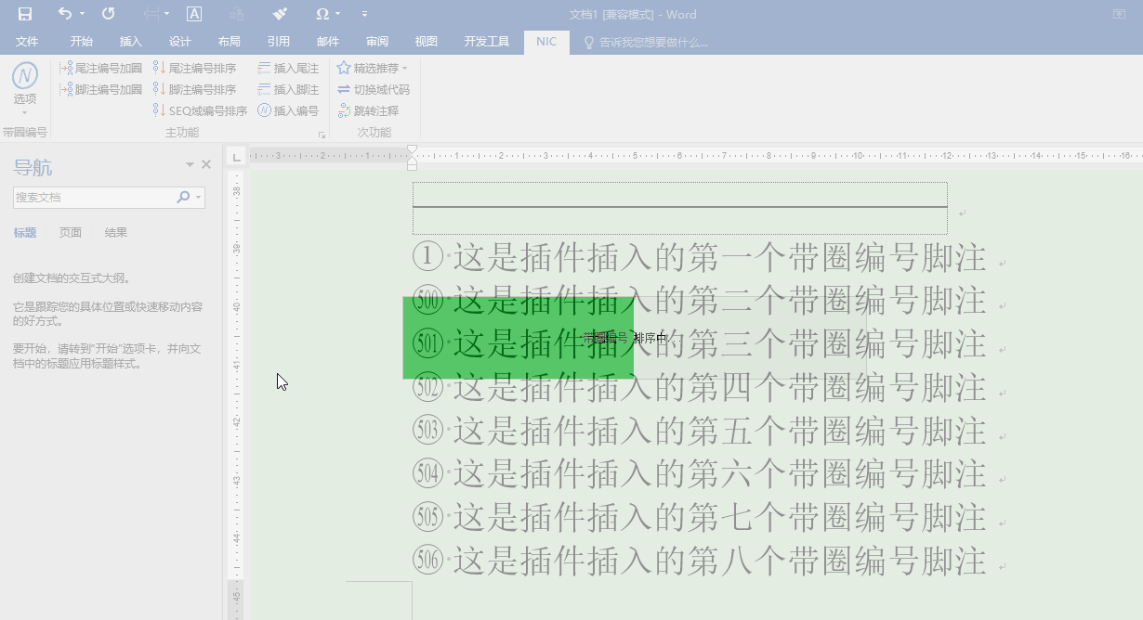
Task: Click the first line indent marker on ruler
Action: (413, 150)
